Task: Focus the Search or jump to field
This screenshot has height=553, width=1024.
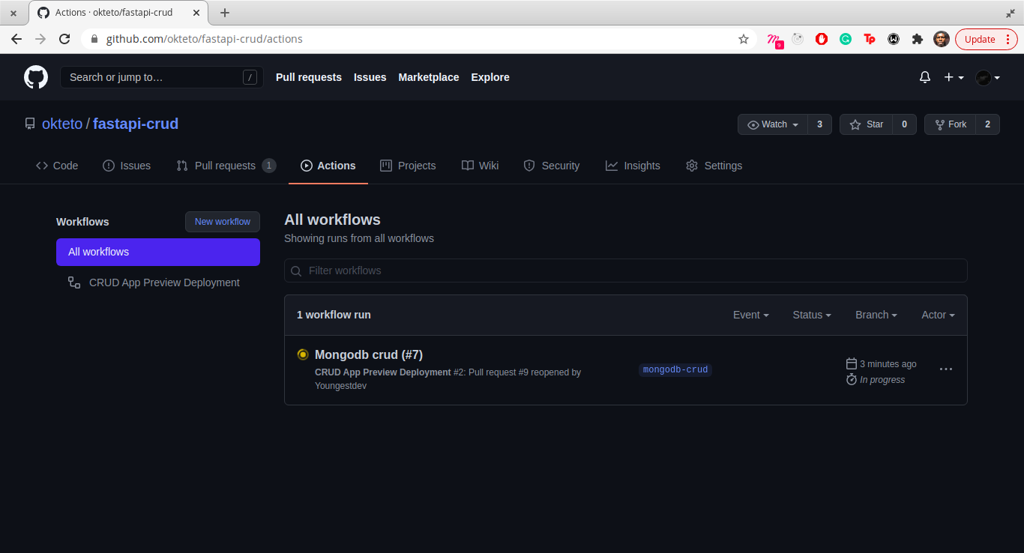Action: click(x=162, y=77)
